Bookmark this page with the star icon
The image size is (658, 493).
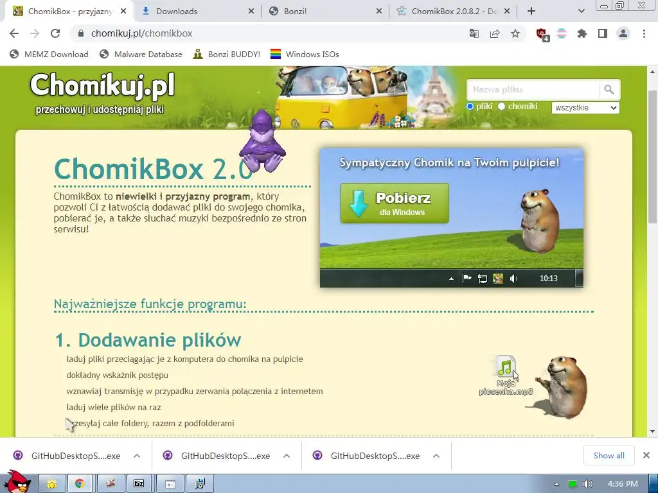point(515,33)
